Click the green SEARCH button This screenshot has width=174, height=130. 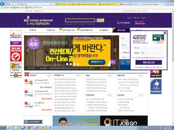pos(100,21)
